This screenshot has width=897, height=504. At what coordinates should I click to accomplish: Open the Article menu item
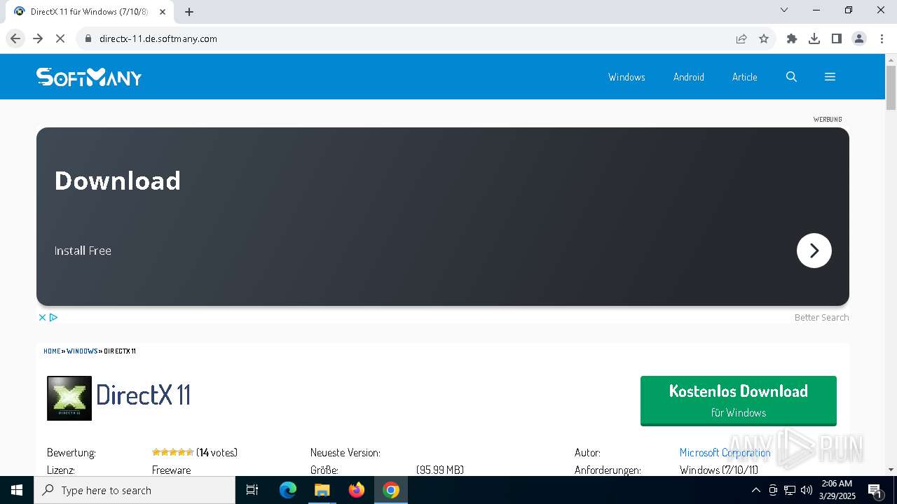click(x=744, y=77)
